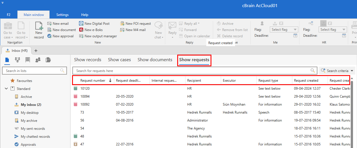Open the Go to case button

point(8,30)
